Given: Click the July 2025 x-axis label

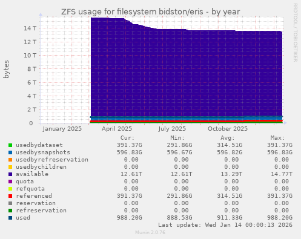Looking at the screenshot, I should tap(172, 129).
